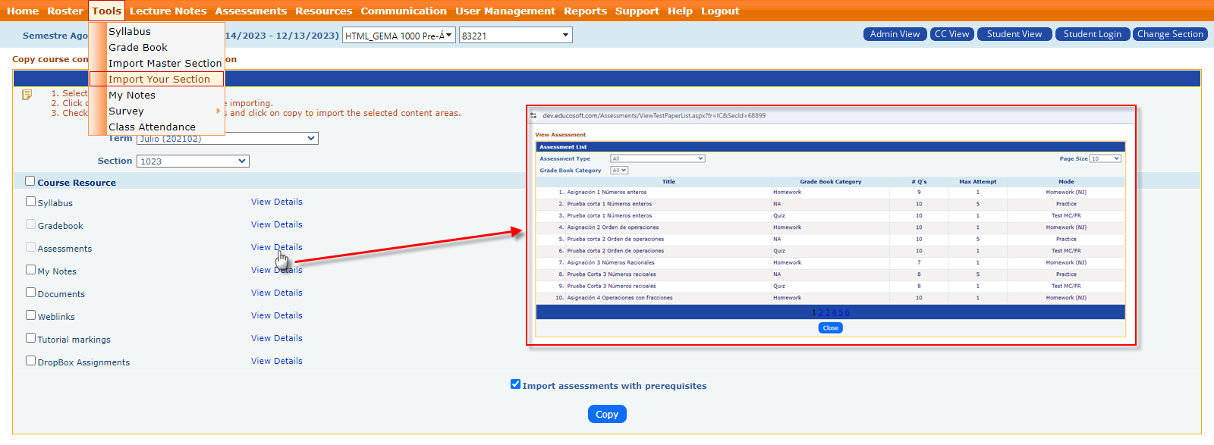
Task: Open View Details link for Documents
Action: coord(277,293)
